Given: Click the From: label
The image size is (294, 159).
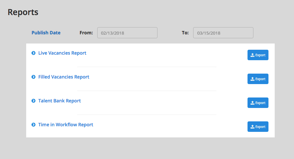Looking at the screenshot, I should [86, 33].
